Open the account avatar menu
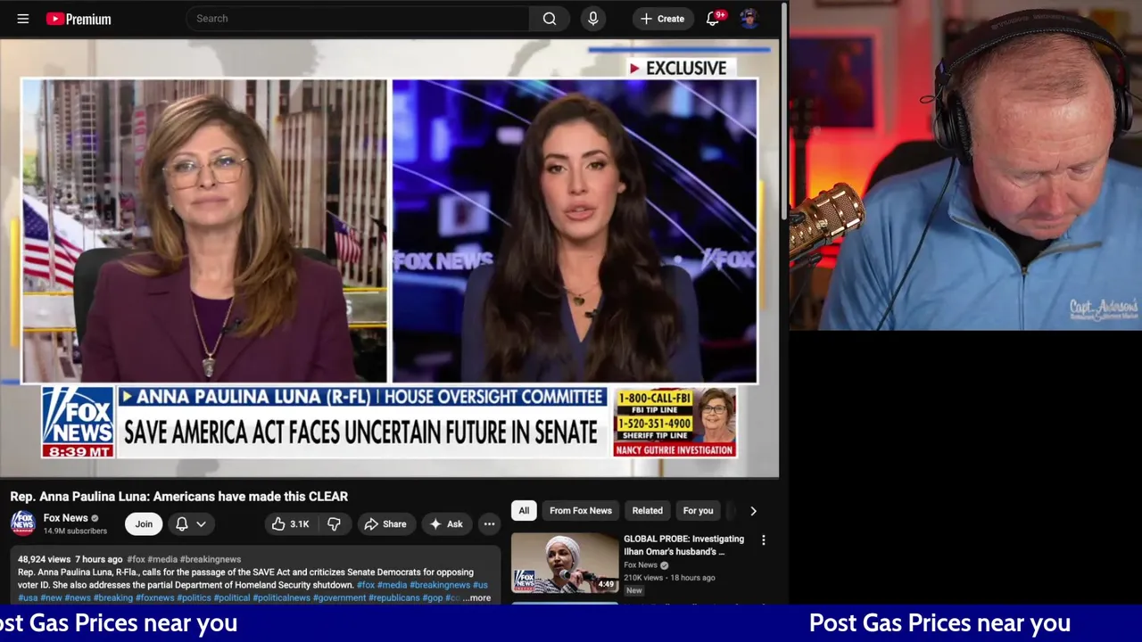 click(x=749, y=19)
